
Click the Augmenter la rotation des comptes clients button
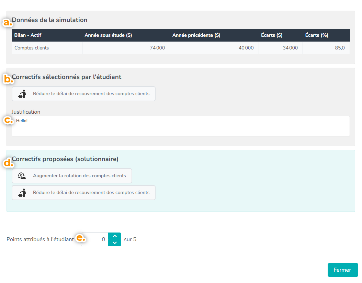click(72, 176)
